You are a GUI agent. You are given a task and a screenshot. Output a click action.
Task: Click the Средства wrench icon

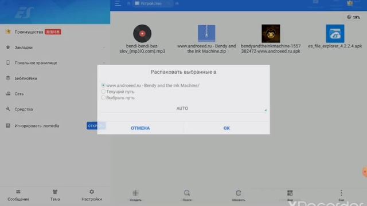(x=8, y=109)
